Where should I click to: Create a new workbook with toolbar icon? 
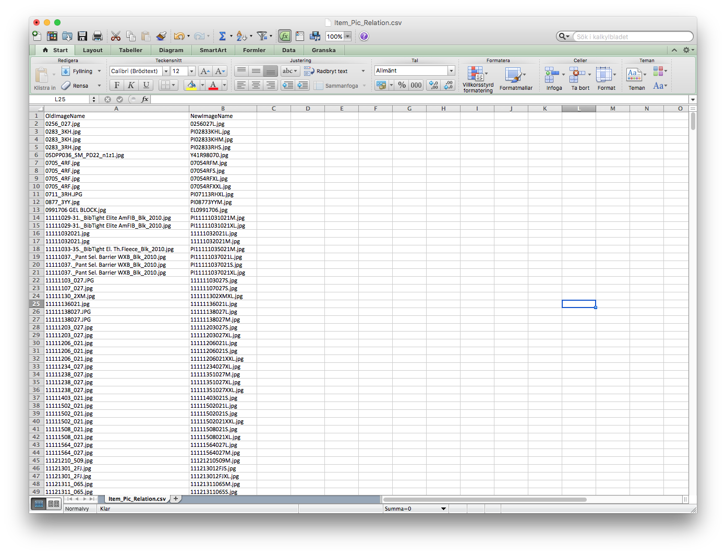coord(37,36)
